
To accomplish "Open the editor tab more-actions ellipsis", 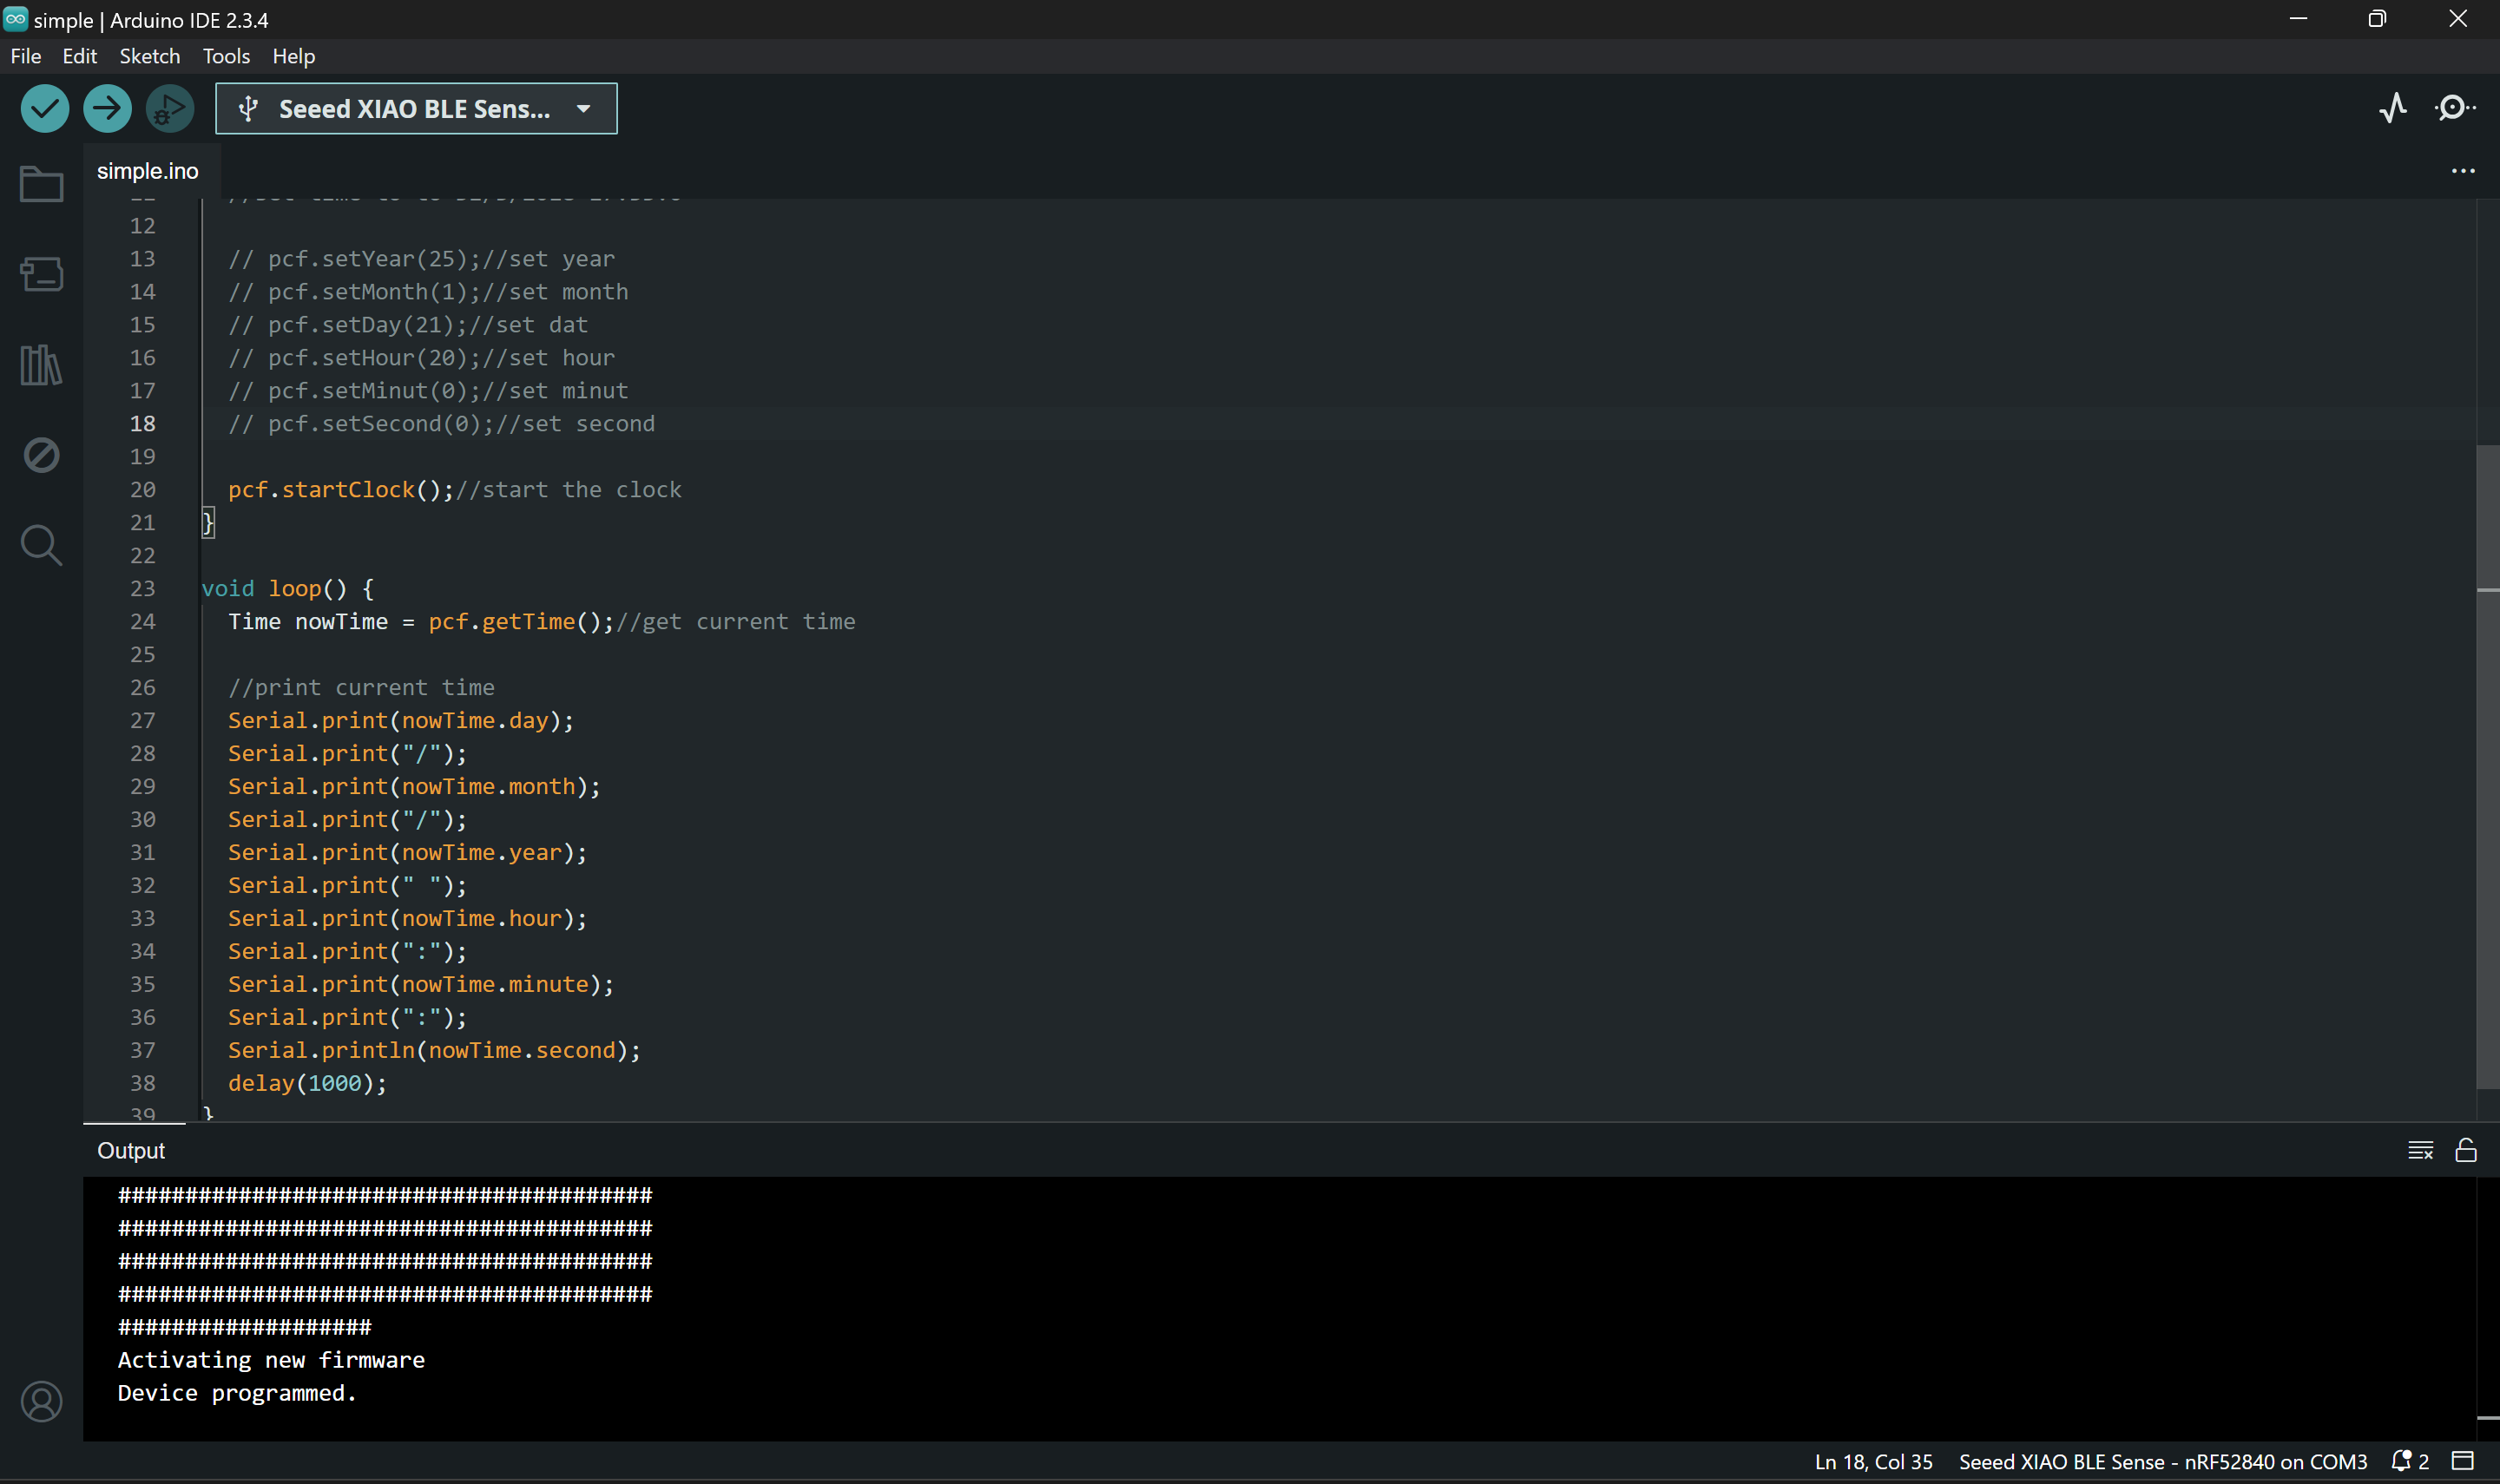I will click(2463, 171).
